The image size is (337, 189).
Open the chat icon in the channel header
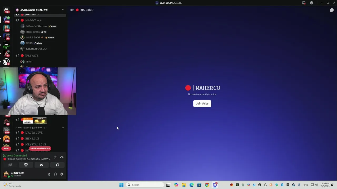pos(332,10)
